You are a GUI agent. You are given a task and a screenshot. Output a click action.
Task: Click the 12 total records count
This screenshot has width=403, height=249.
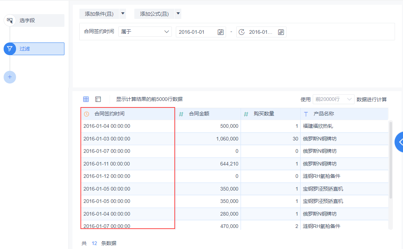point(94,243)
